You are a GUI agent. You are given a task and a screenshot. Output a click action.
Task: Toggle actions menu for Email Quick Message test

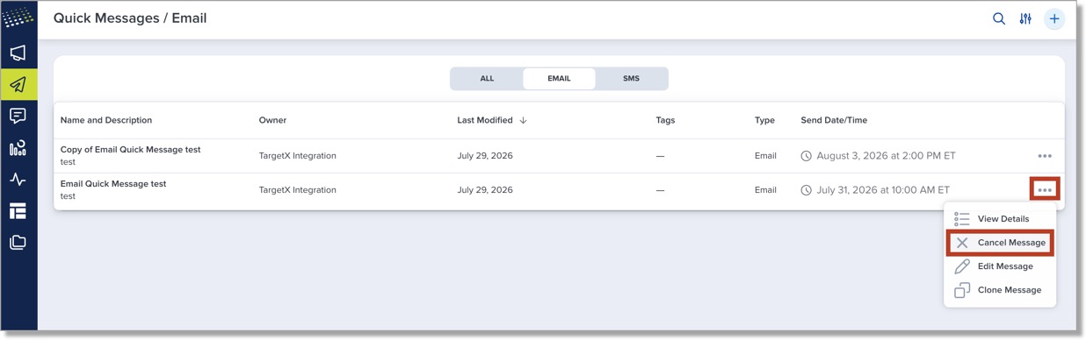coord(1045,189)
